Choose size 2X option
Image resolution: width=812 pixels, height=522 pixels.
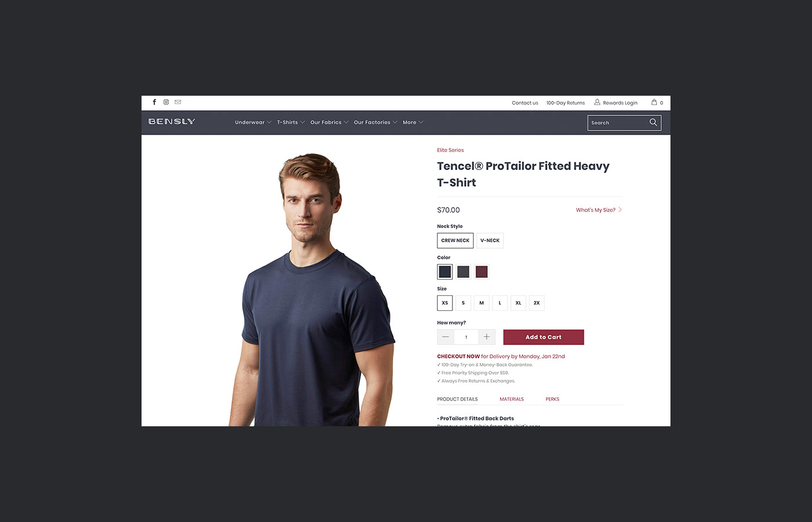(x=536, y=303)
